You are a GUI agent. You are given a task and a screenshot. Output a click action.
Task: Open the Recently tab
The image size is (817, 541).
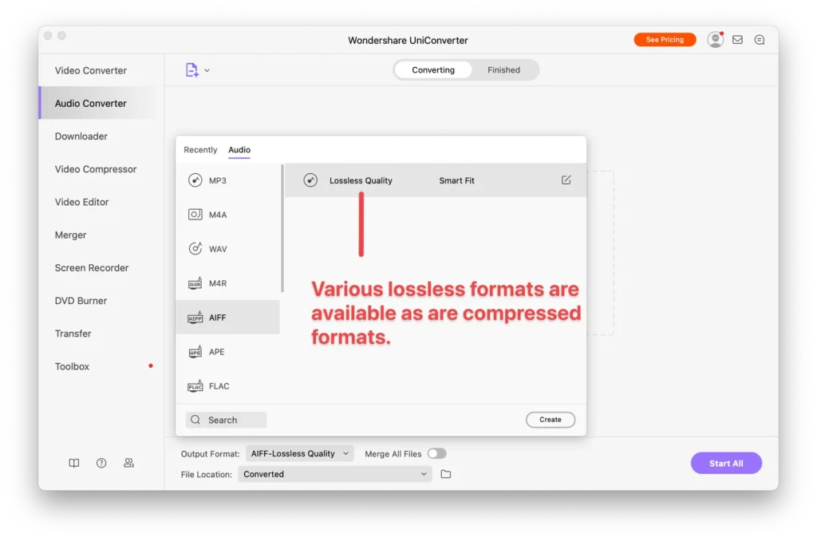(200, 149)
